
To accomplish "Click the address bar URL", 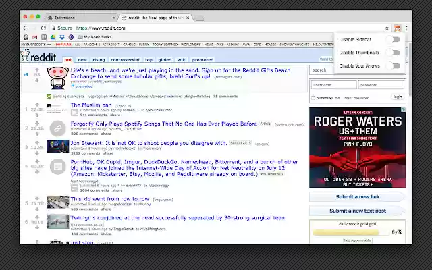I will pyautogui.click(x=101, y=28).
